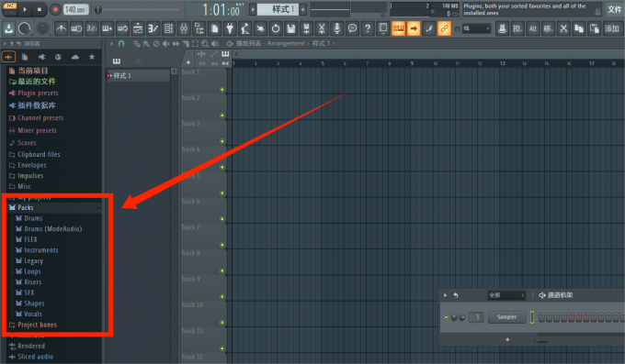
Task: Toggle the orange link icon in toolbar
Action: tap(444, 28)
